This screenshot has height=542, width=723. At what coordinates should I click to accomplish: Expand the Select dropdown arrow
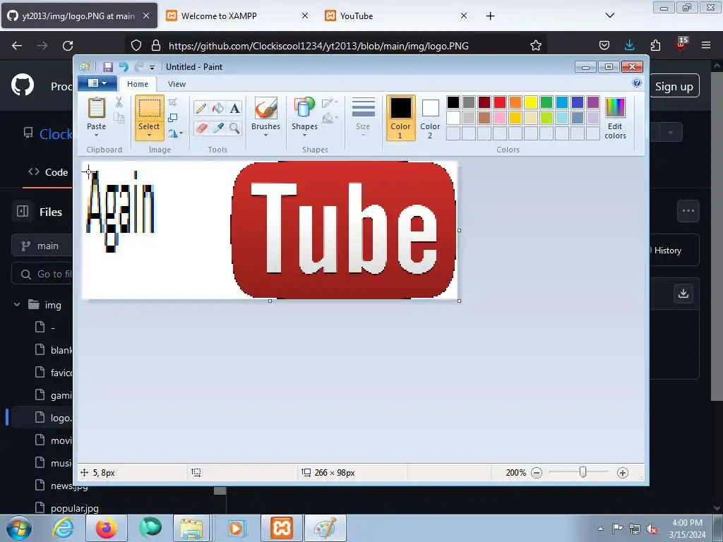(149, 135)
